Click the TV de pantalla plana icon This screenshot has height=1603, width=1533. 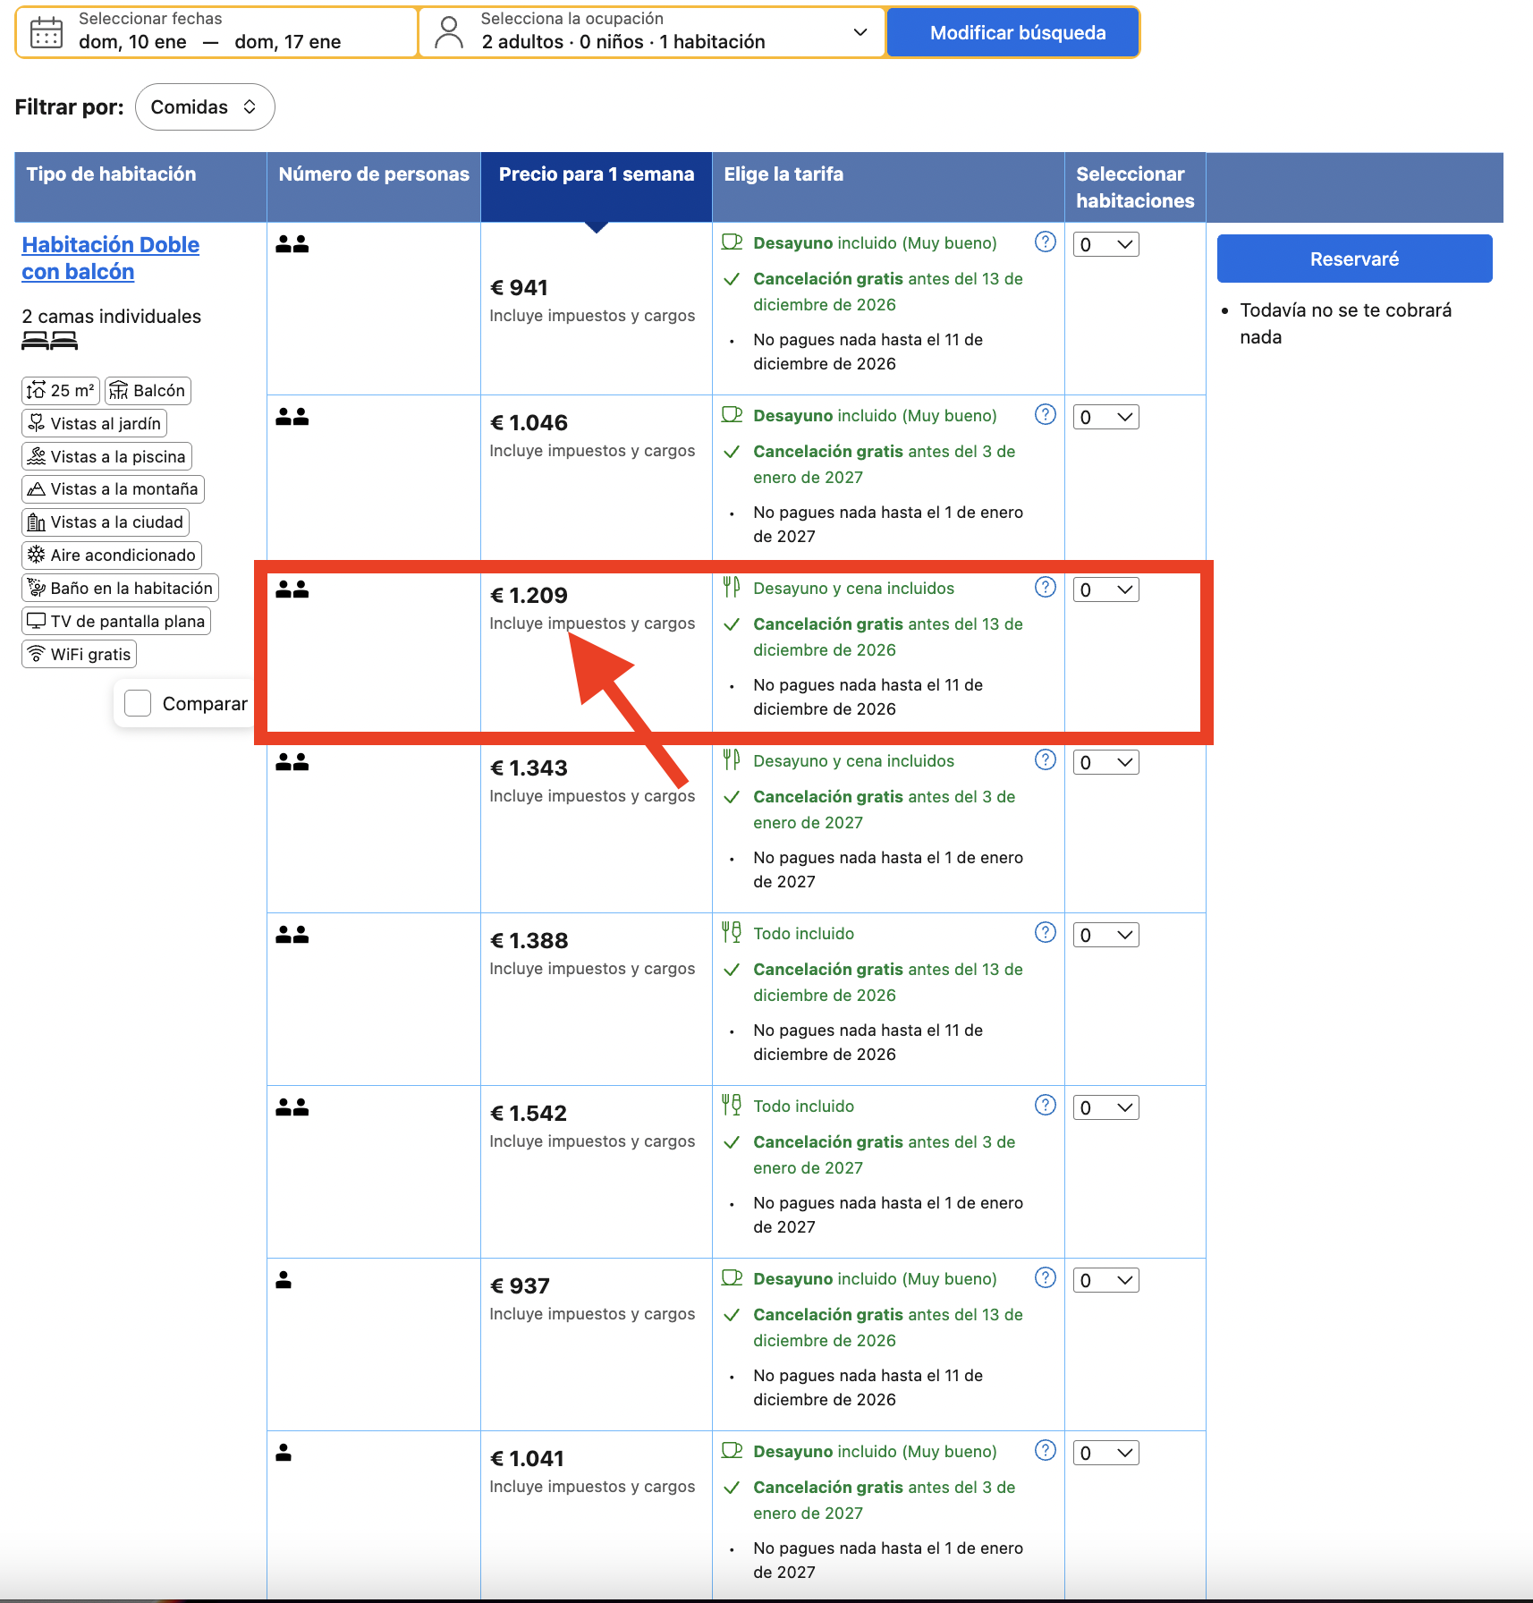(36, 621)
